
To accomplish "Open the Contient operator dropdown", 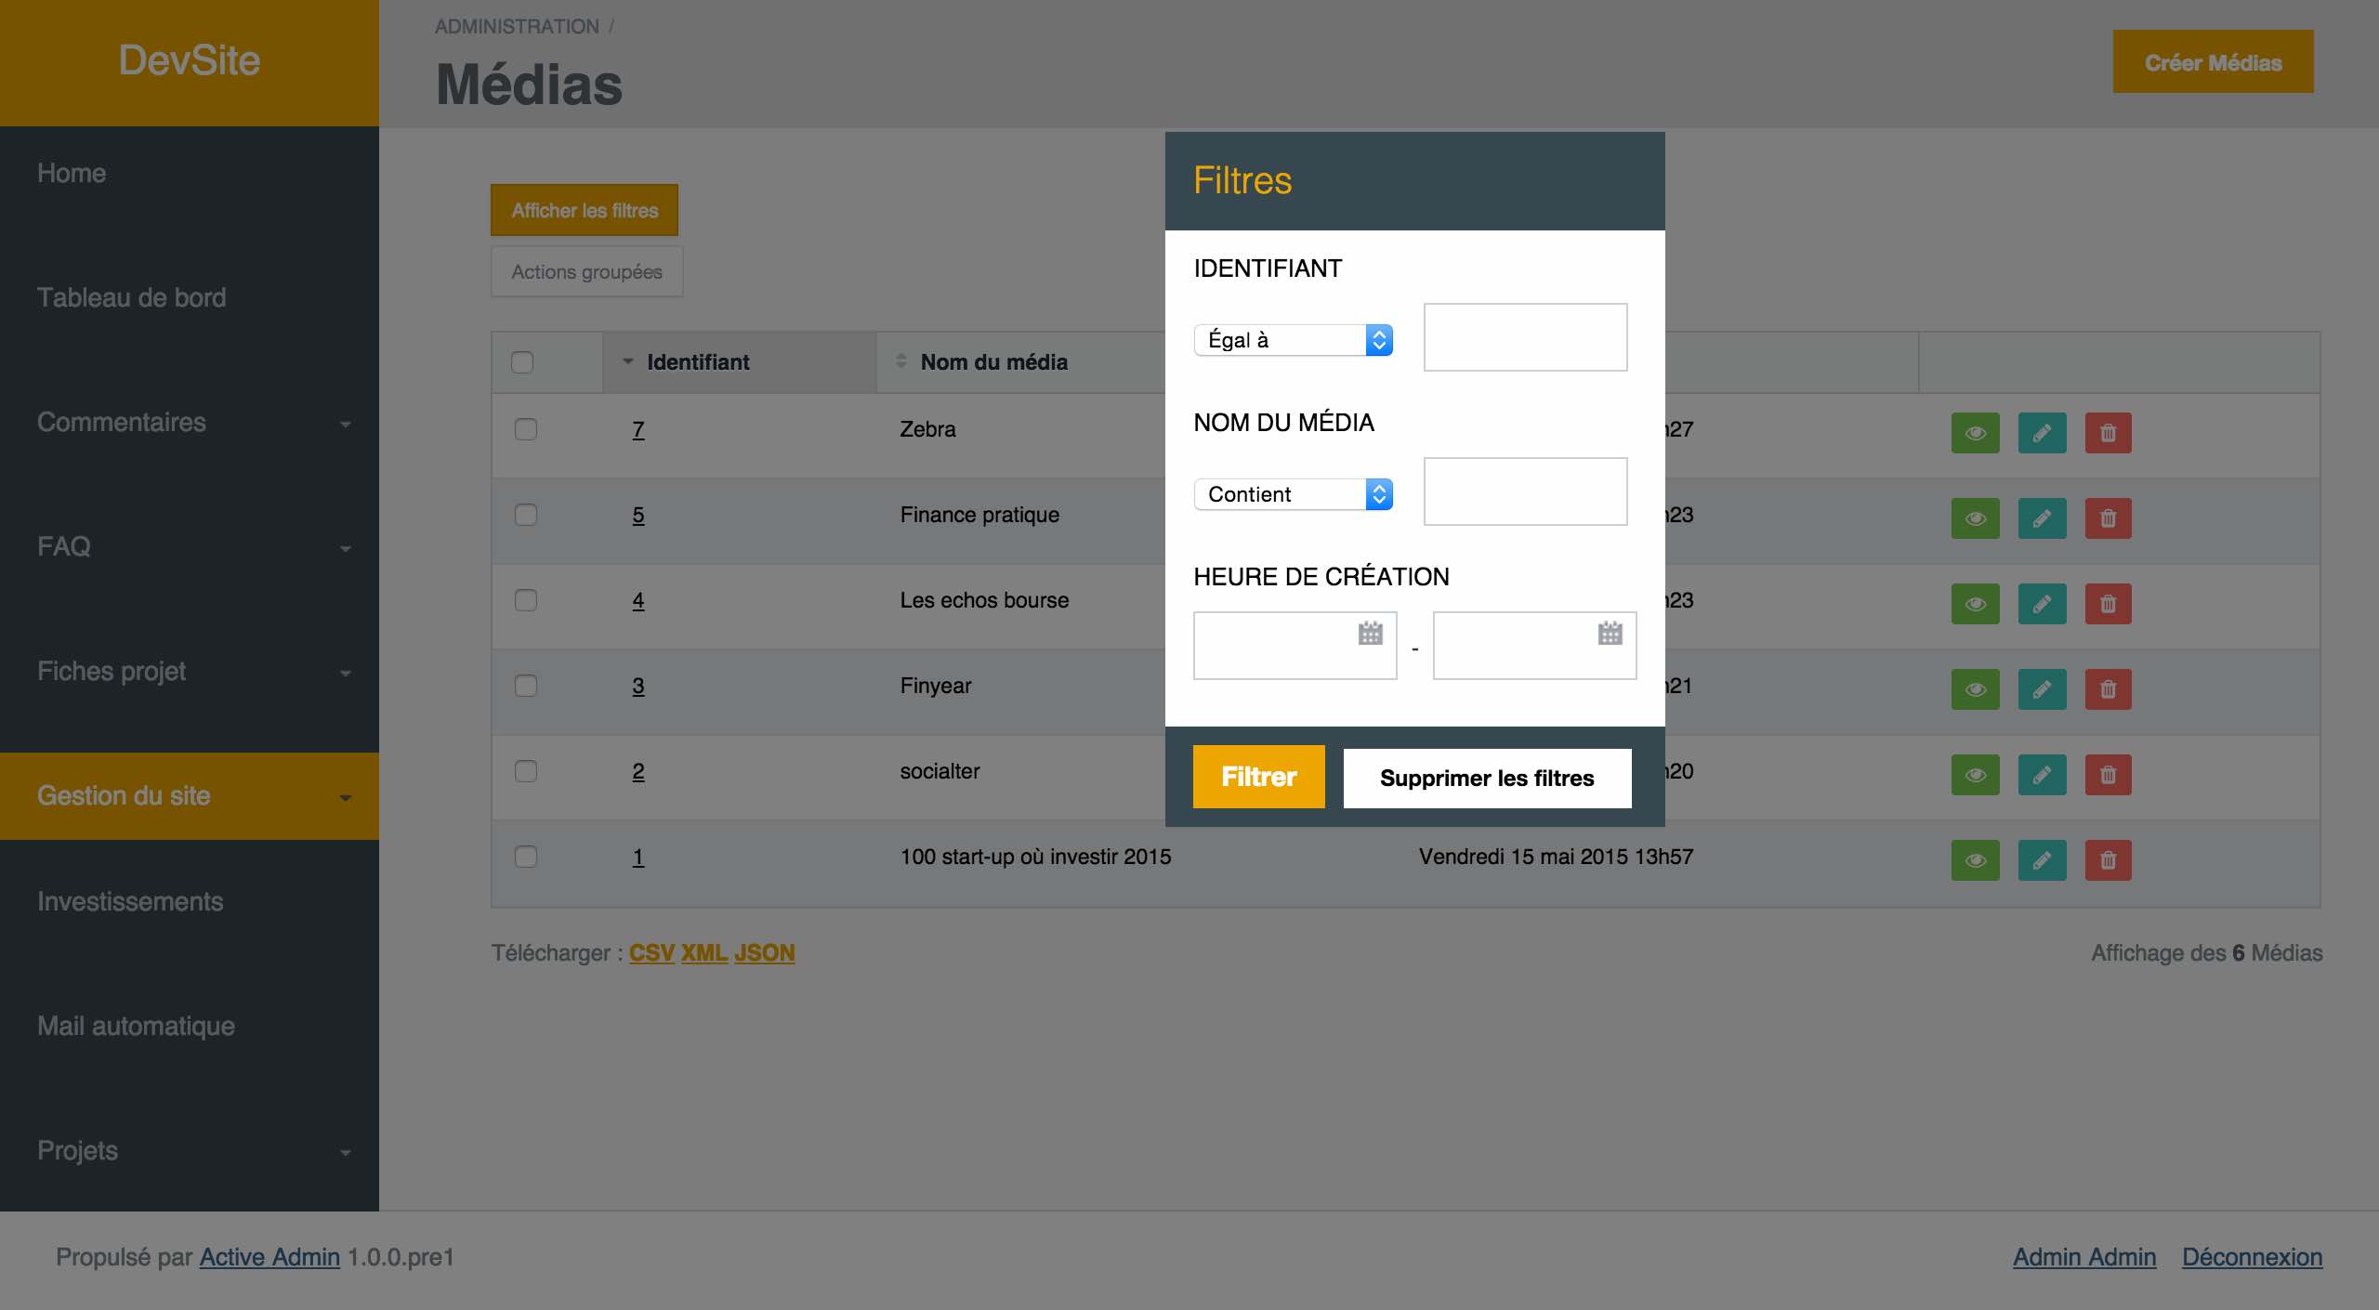I will (1293, 494).
